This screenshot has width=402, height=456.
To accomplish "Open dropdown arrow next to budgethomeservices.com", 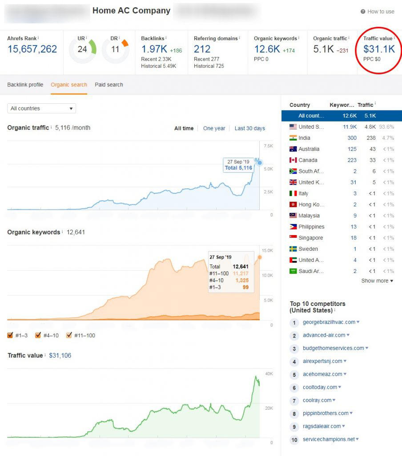I will [x=366, y=348].
